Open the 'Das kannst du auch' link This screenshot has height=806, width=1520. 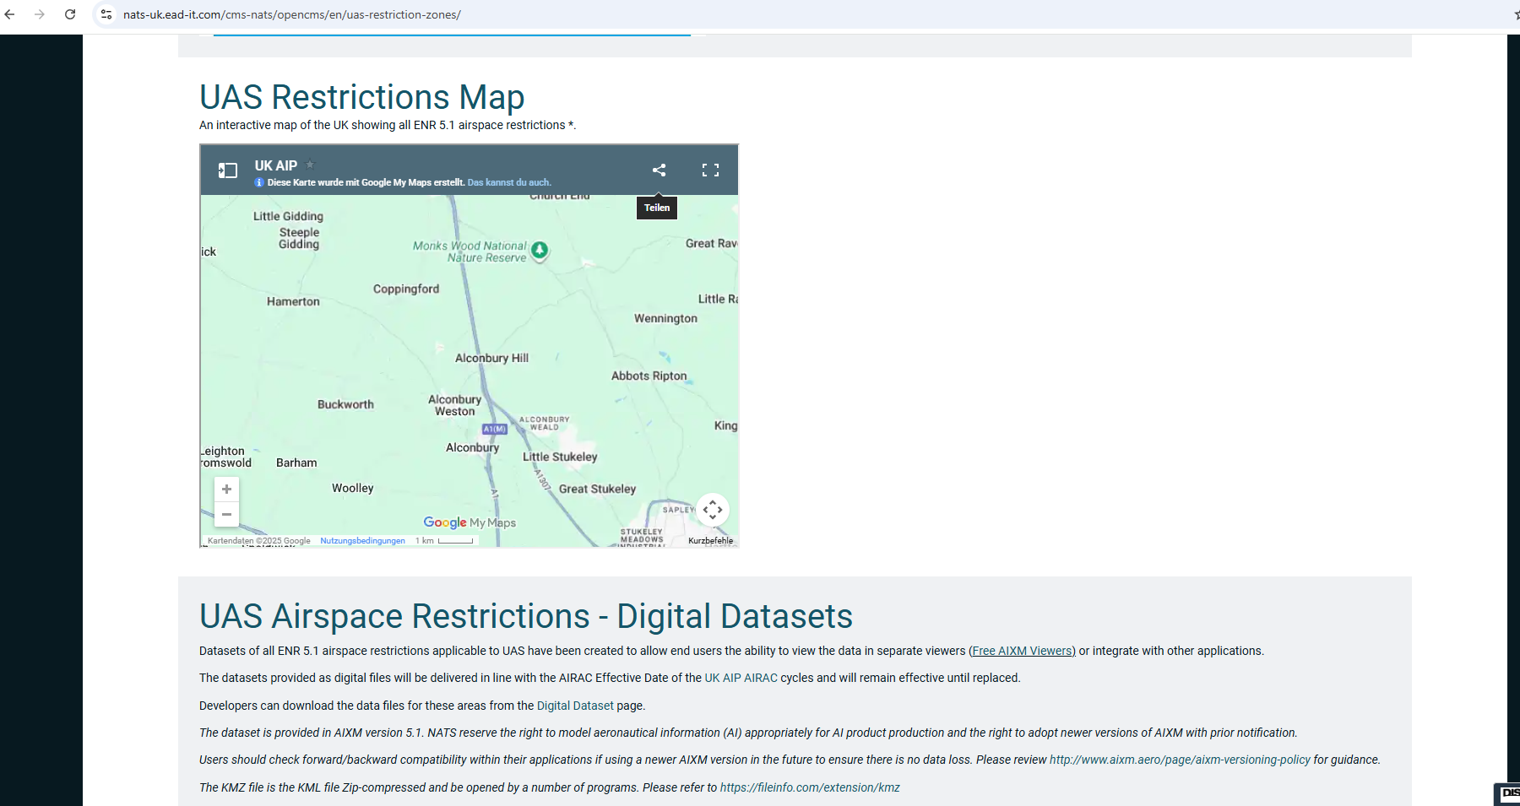tap(508, 182)
